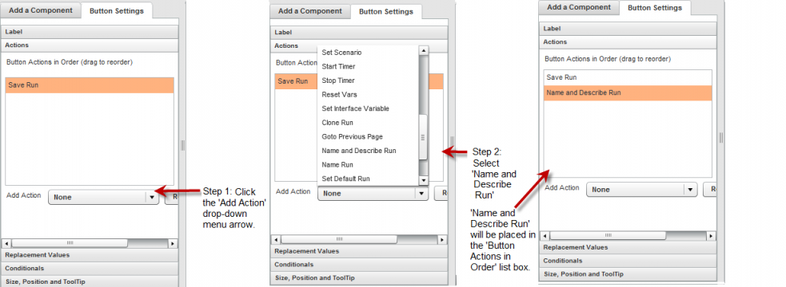Choose Name Run from the dropdown list
Viewport: 786px width, 287px height.
(x=368, y=164)
